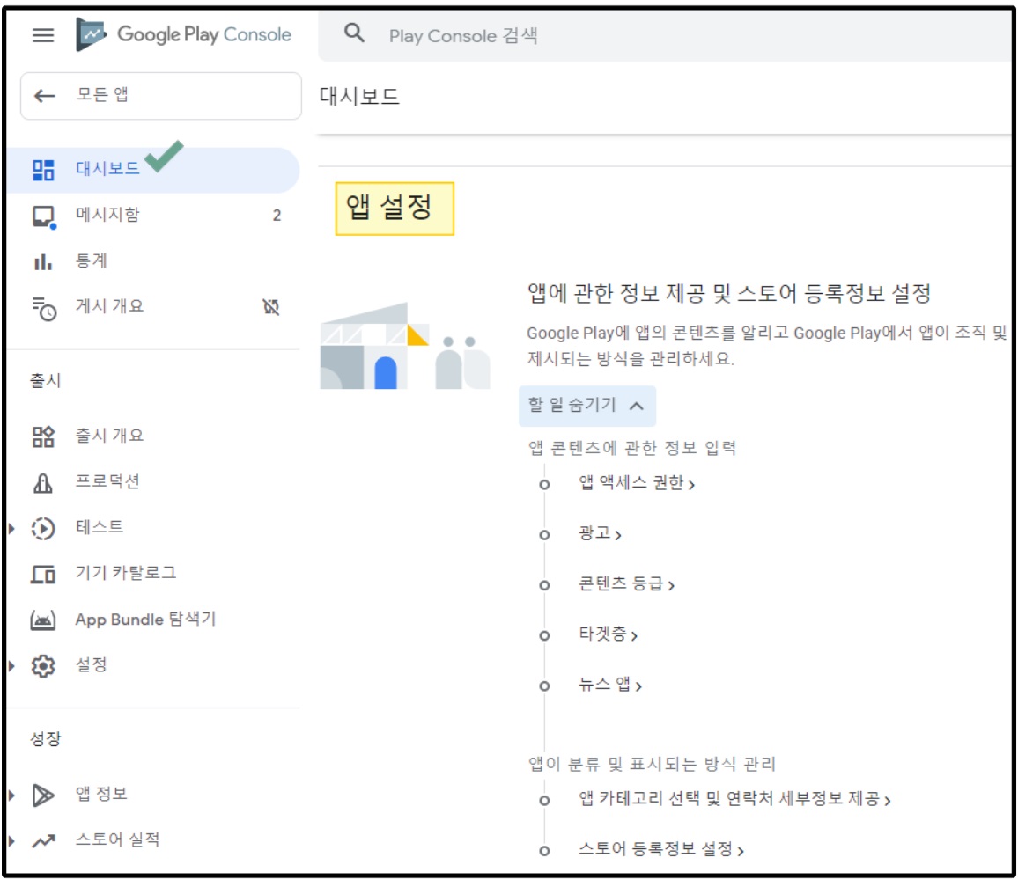Image resolution: width=1018 pixels, height=880 pixels.
Task: Click the 게시 개요 clock-list icon
Action: (44, 309)
